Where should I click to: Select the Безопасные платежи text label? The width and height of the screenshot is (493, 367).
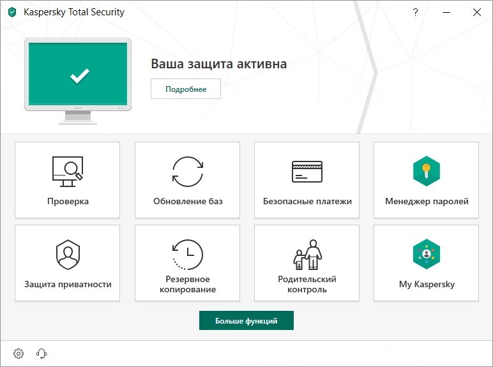[307, 202]
